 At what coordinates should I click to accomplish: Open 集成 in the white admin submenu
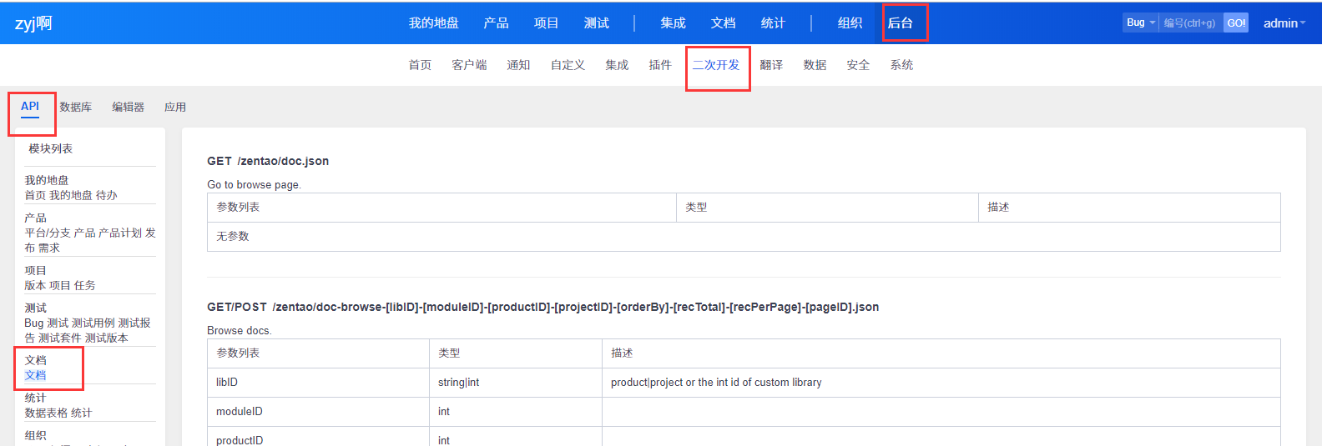tap(617, 65)
